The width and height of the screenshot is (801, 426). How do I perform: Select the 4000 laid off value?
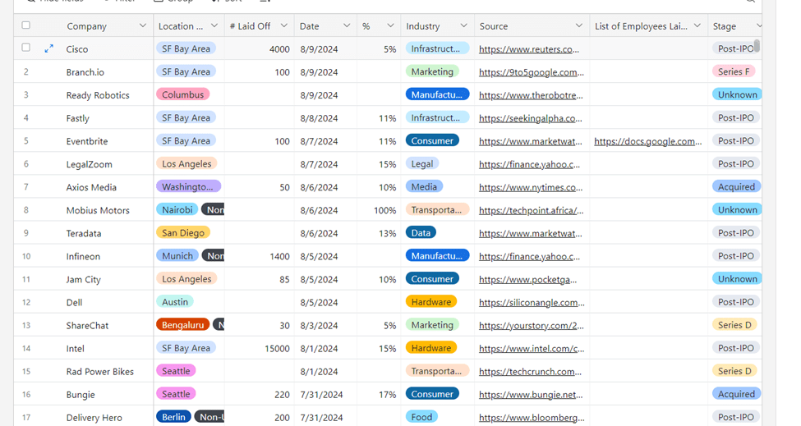(x=279, y=49)
